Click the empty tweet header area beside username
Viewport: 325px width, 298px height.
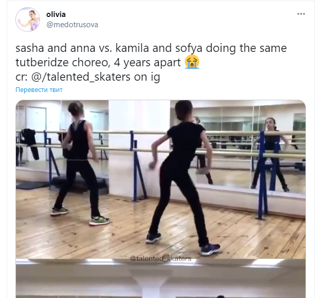(x=197, y=20)
